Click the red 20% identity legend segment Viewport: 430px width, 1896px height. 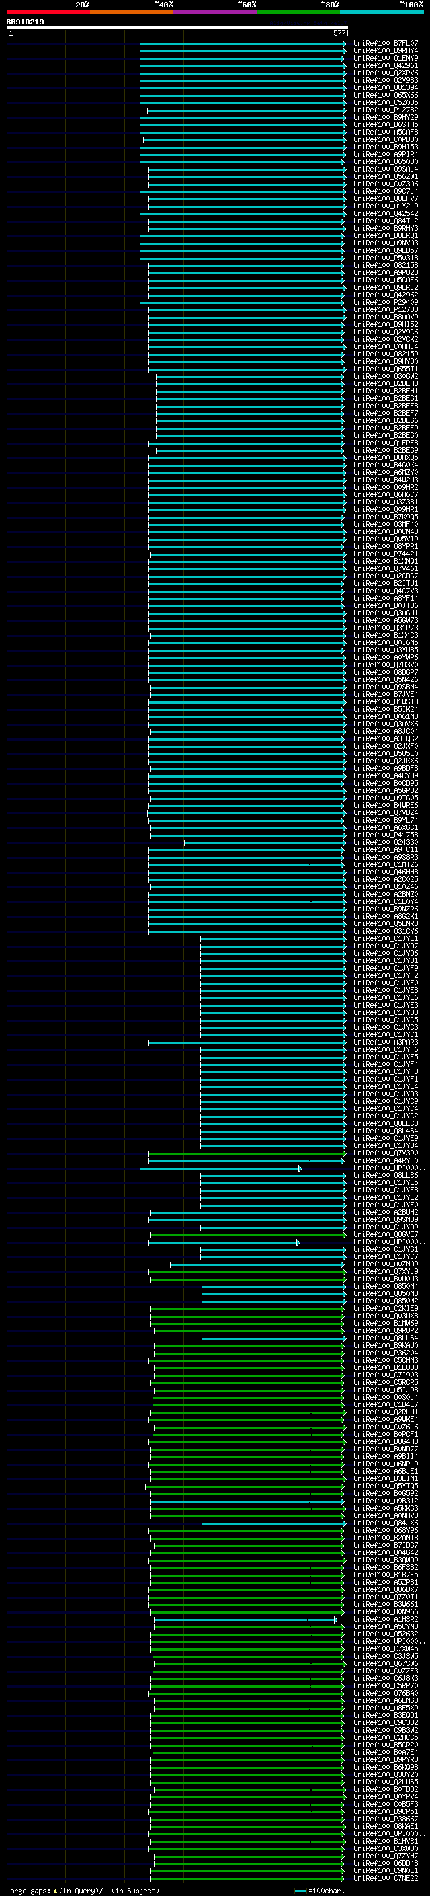[48, 12]
